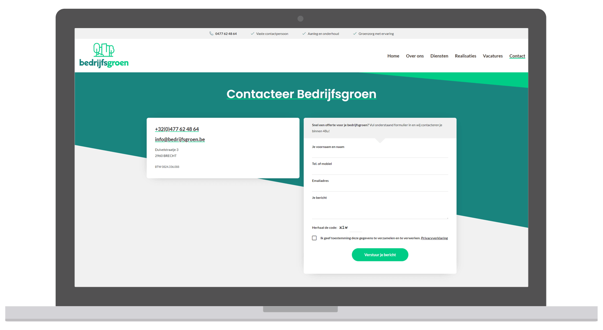The image size is (603, 330).
Task: Click the Je voornaam en naam field
Action: [x=380, y=153]
